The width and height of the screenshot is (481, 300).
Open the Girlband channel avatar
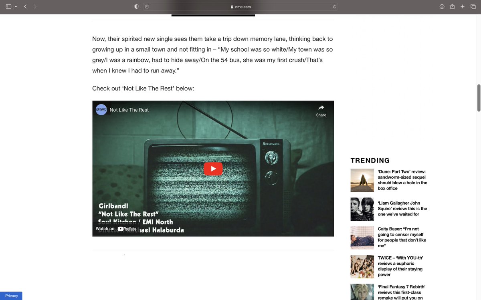click(x=101, y=110)
